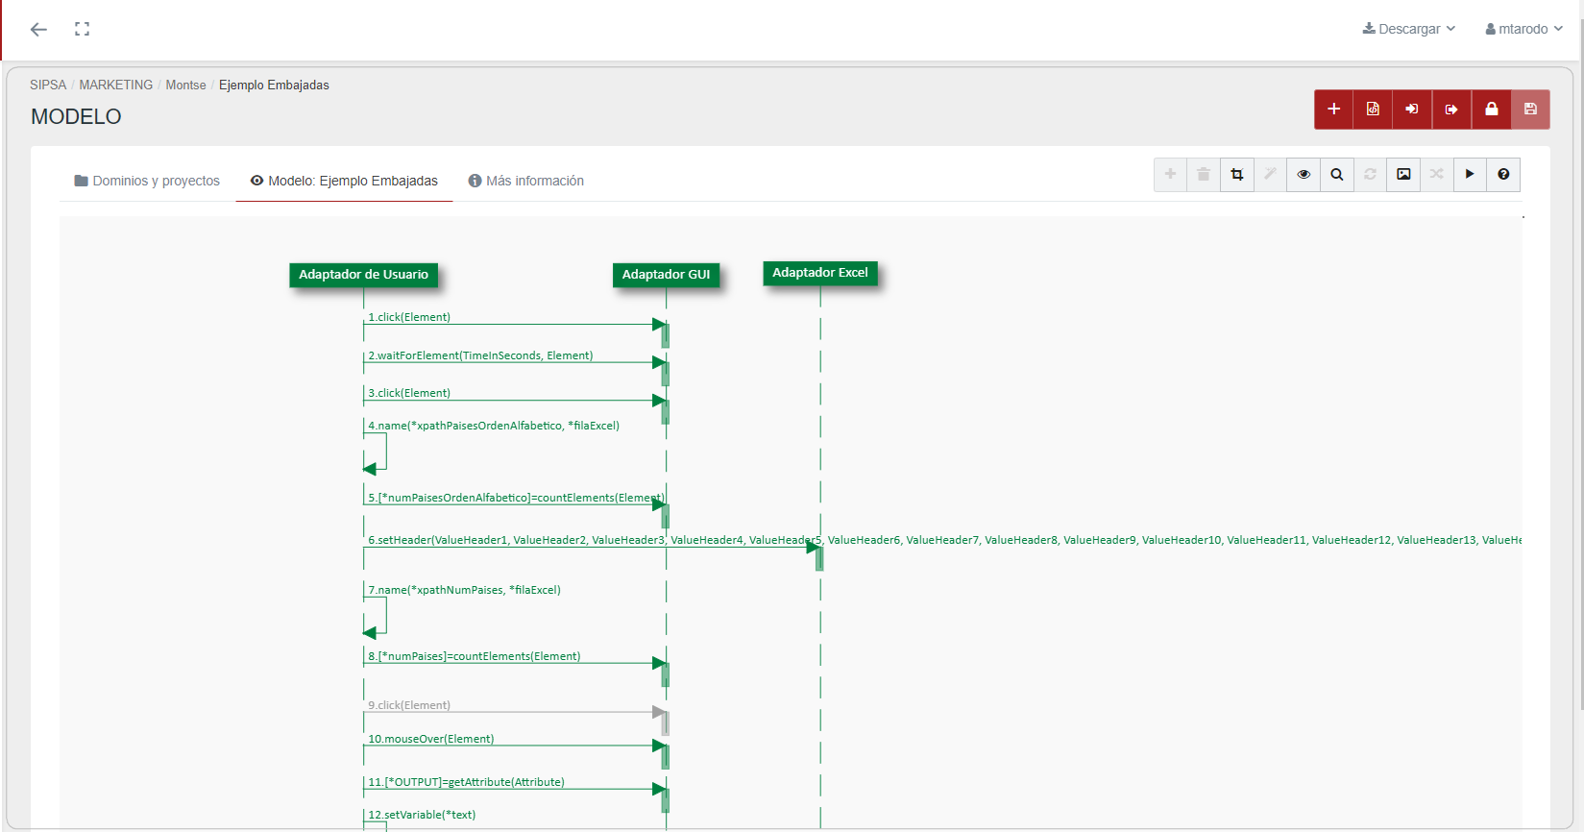Viewport: 1584px width, 832px height.
Task: Click the red sign-in arrow import icon
Action: [x=1412, y=110]
